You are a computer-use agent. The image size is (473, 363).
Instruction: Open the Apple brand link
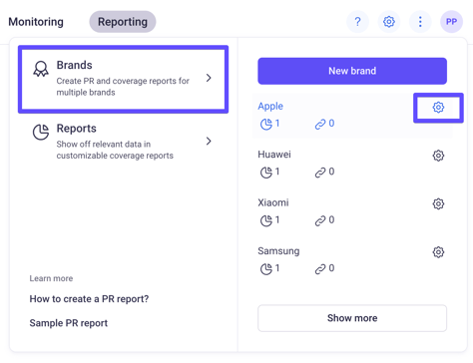pyautogui.click(x=270, y=106)
